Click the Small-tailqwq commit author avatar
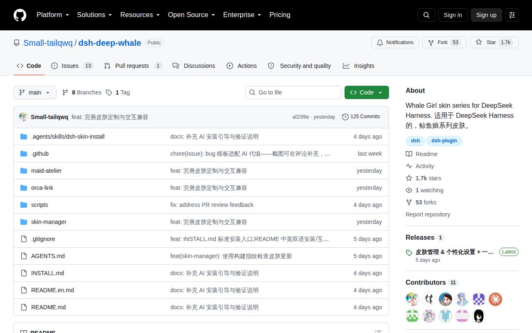This screenshot has height=333, width=532. [x=23, y=117]
